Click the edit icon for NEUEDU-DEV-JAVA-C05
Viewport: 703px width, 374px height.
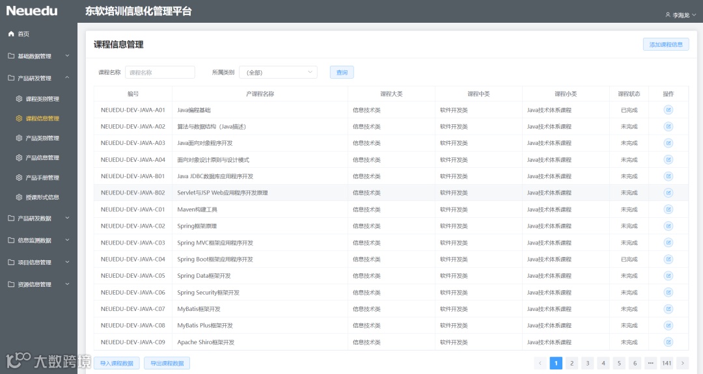(x=668, y=276)
